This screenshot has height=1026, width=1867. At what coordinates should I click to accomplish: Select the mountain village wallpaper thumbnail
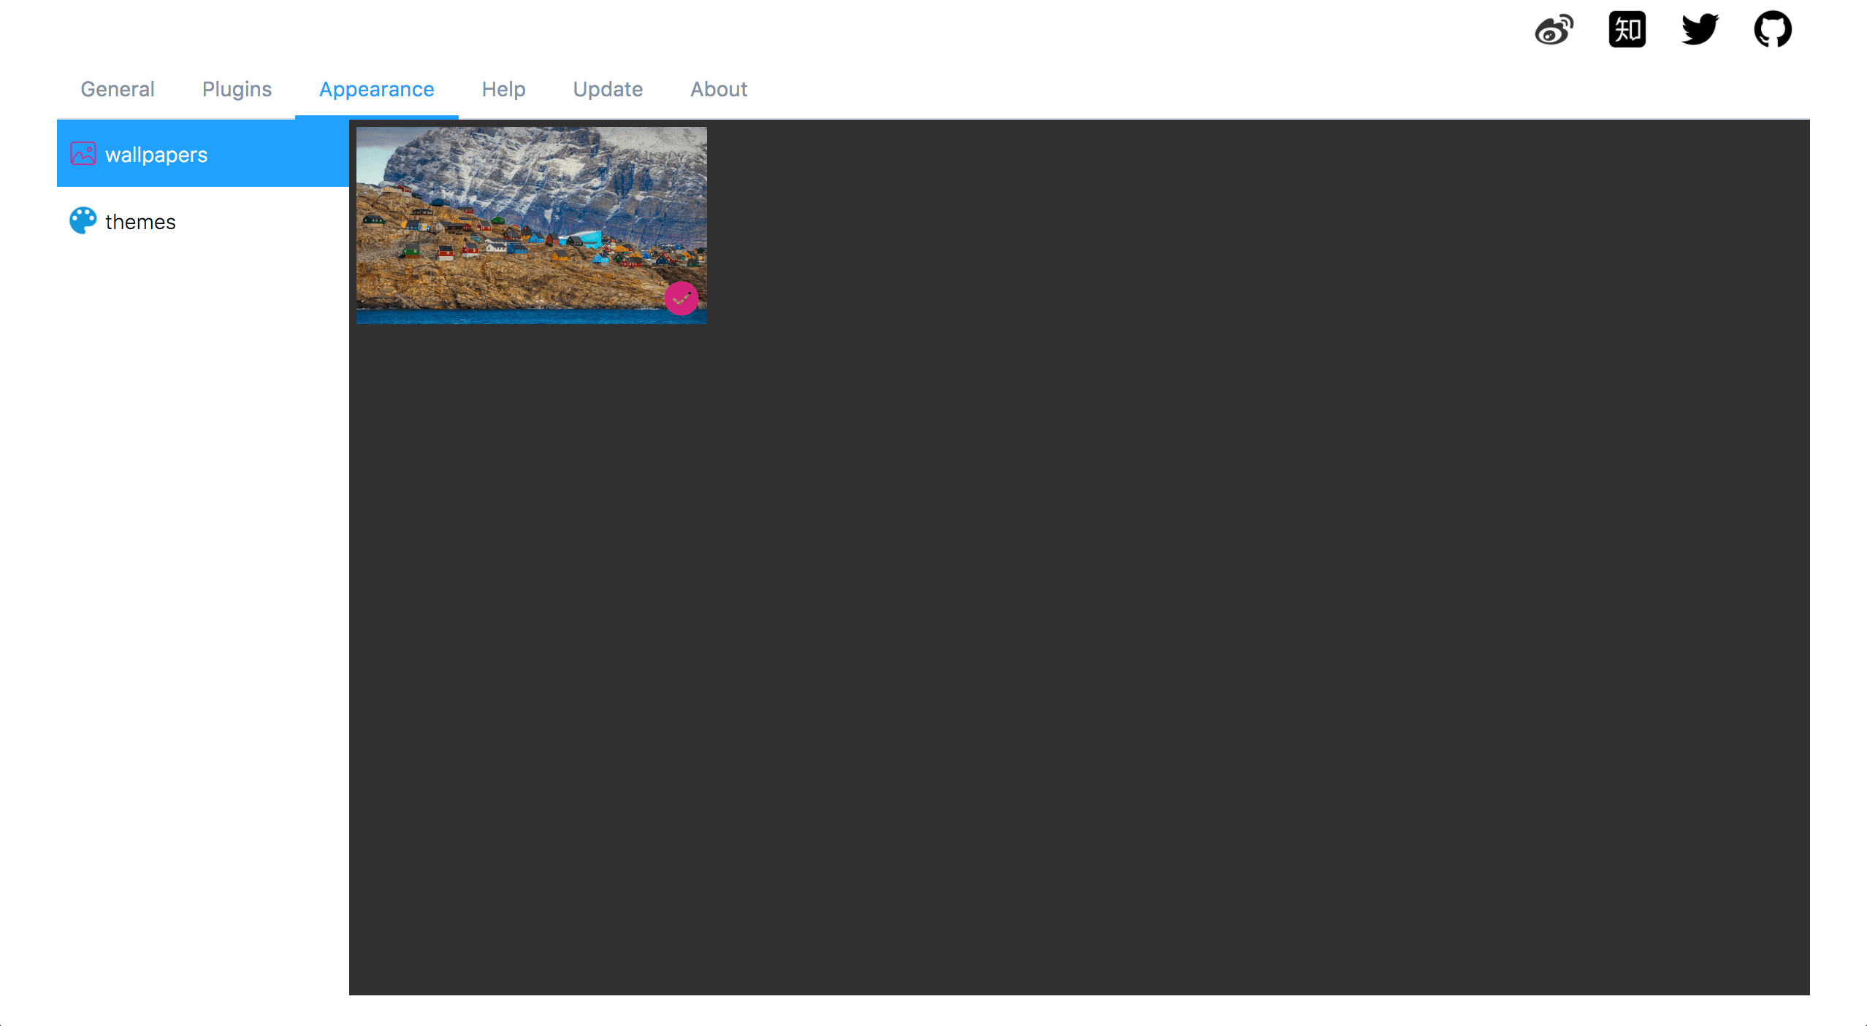(x=531, y=225)
